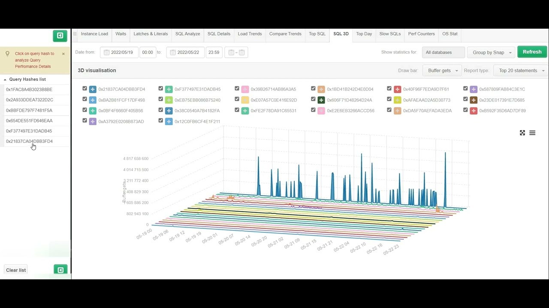
Task: Uncheck series 0x39B26714AB86A3A5 checkbox
Action: click(x=237, y=89)
